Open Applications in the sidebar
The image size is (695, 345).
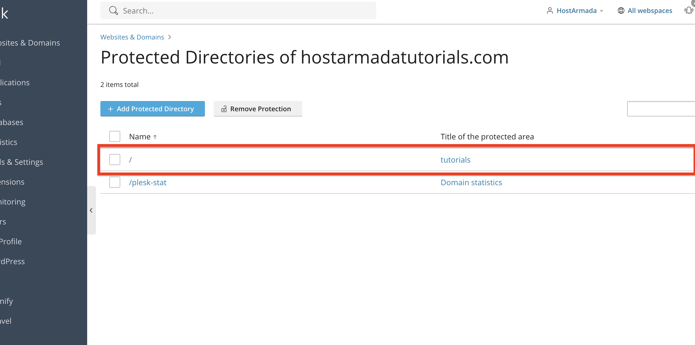tap(15, 83)
